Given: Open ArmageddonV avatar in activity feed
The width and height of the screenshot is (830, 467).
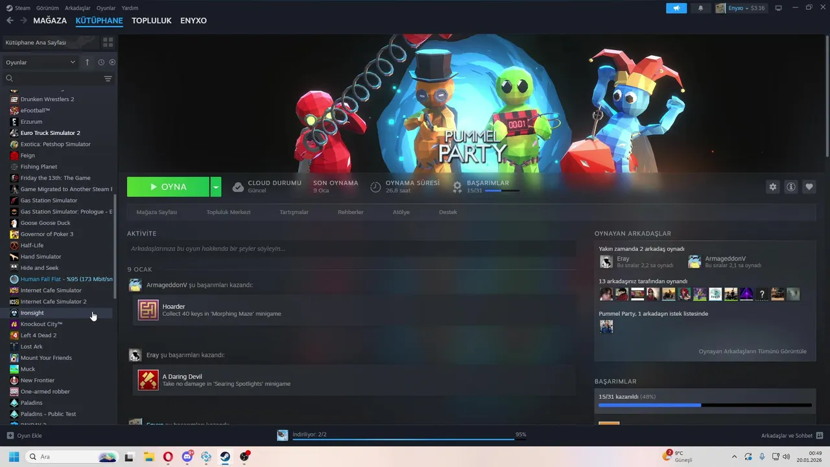Looking at the screenshot, I should point(135,285).
